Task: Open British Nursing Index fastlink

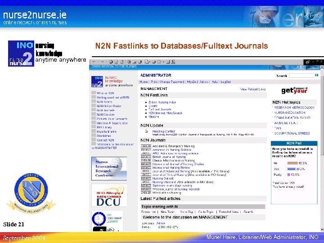Action: 162,102
